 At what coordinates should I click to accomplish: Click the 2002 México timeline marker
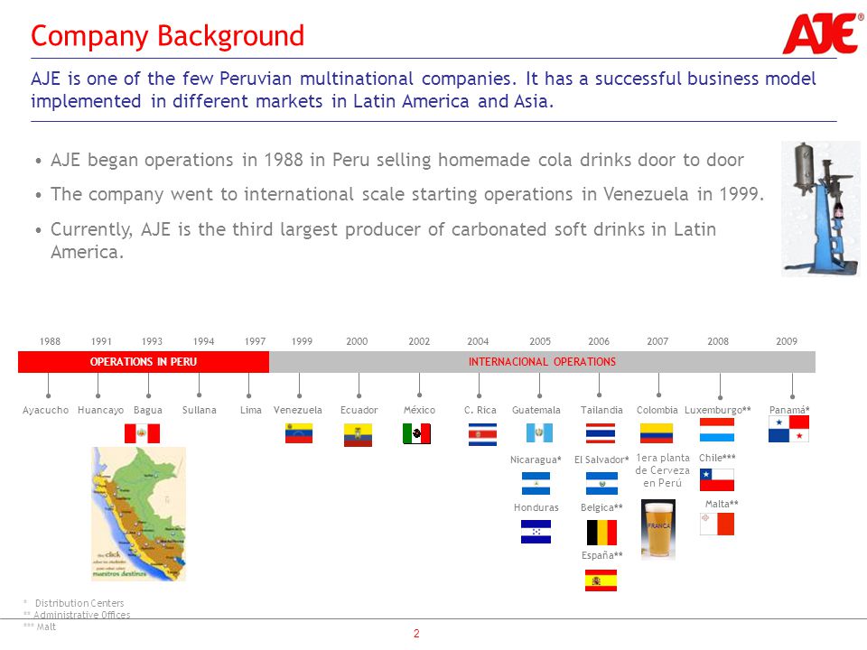click(x=419, y=395)
